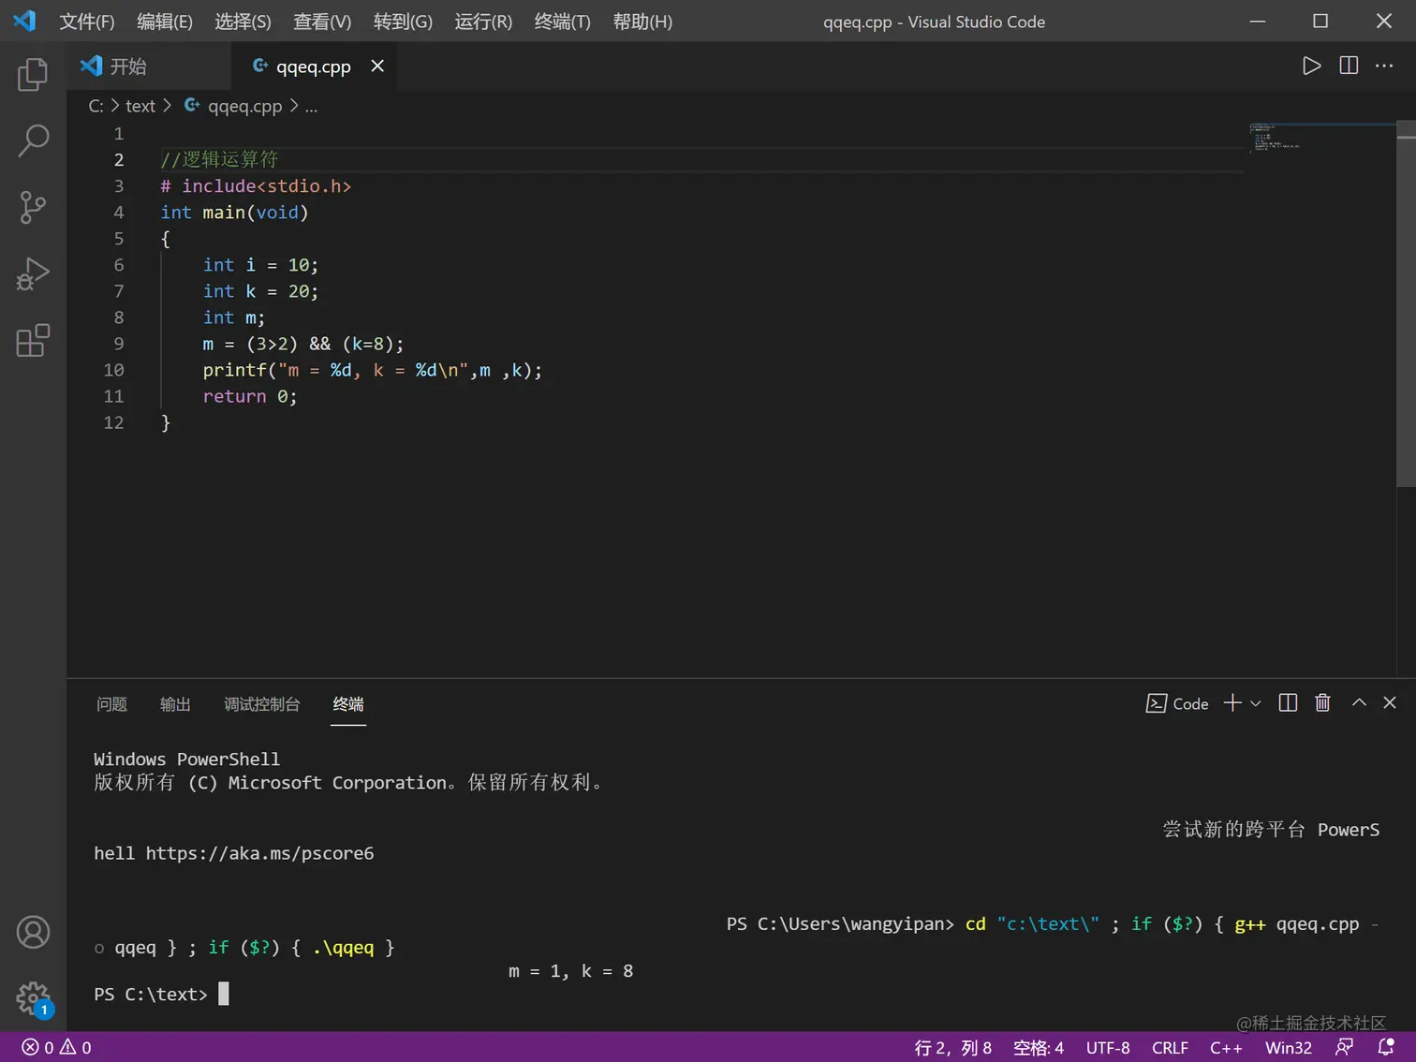
Task: Click the qqeq.cpp breadcrumb item
Action: 233,106
